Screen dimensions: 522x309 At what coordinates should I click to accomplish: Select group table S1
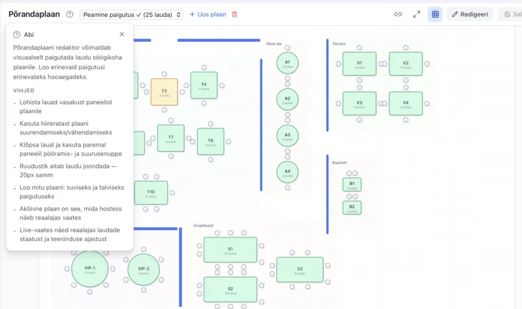230,250
